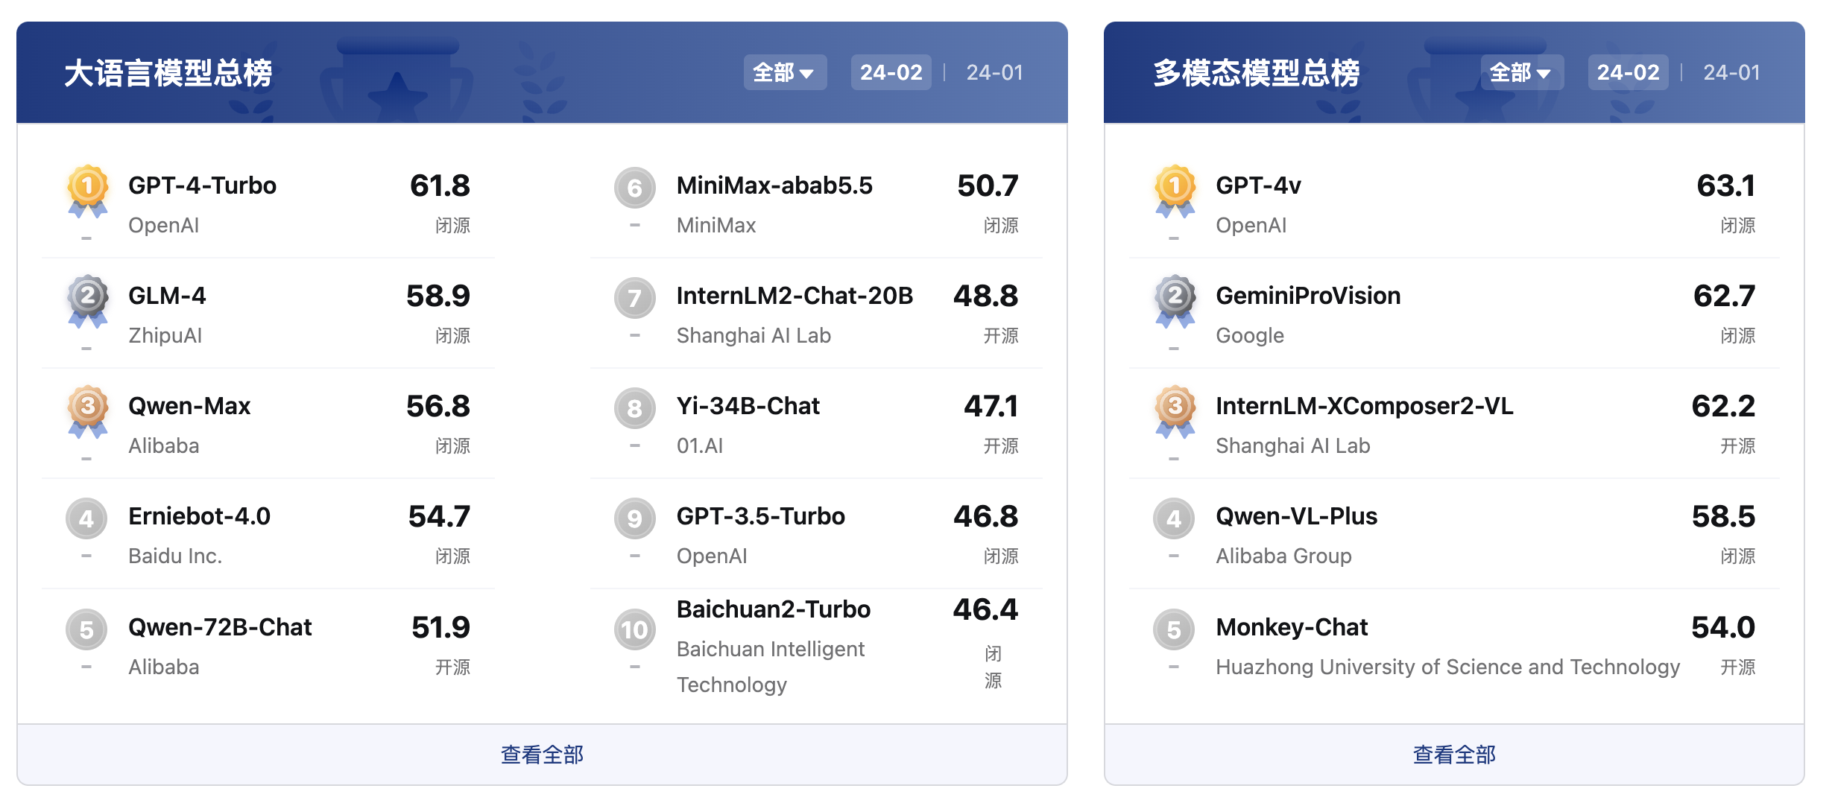The height and width of the screenshot is (806, 1832).
Task: Click Google organization under GeminiProVision
Action: (1250, 336)
